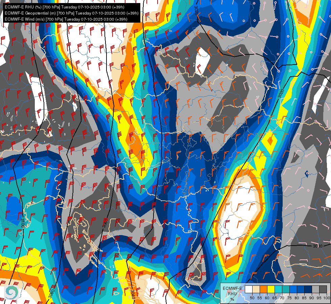
Task: Select the cyan legend swatch for 65–70%
Action: tap(279, 289)
